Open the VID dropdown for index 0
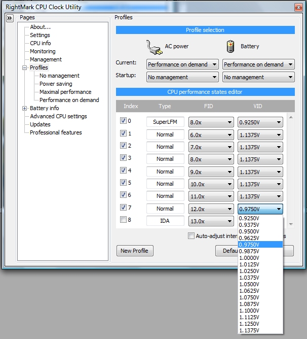 click(x=260, y=122)
